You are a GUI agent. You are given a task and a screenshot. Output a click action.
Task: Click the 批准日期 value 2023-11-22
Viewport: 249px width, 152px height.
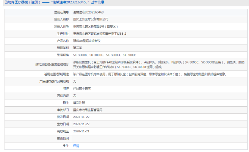[x=81, y=117]
